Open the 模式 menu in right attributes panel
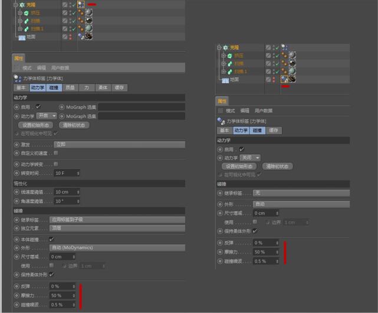The image size is (378, 313). tap(230, 110)
